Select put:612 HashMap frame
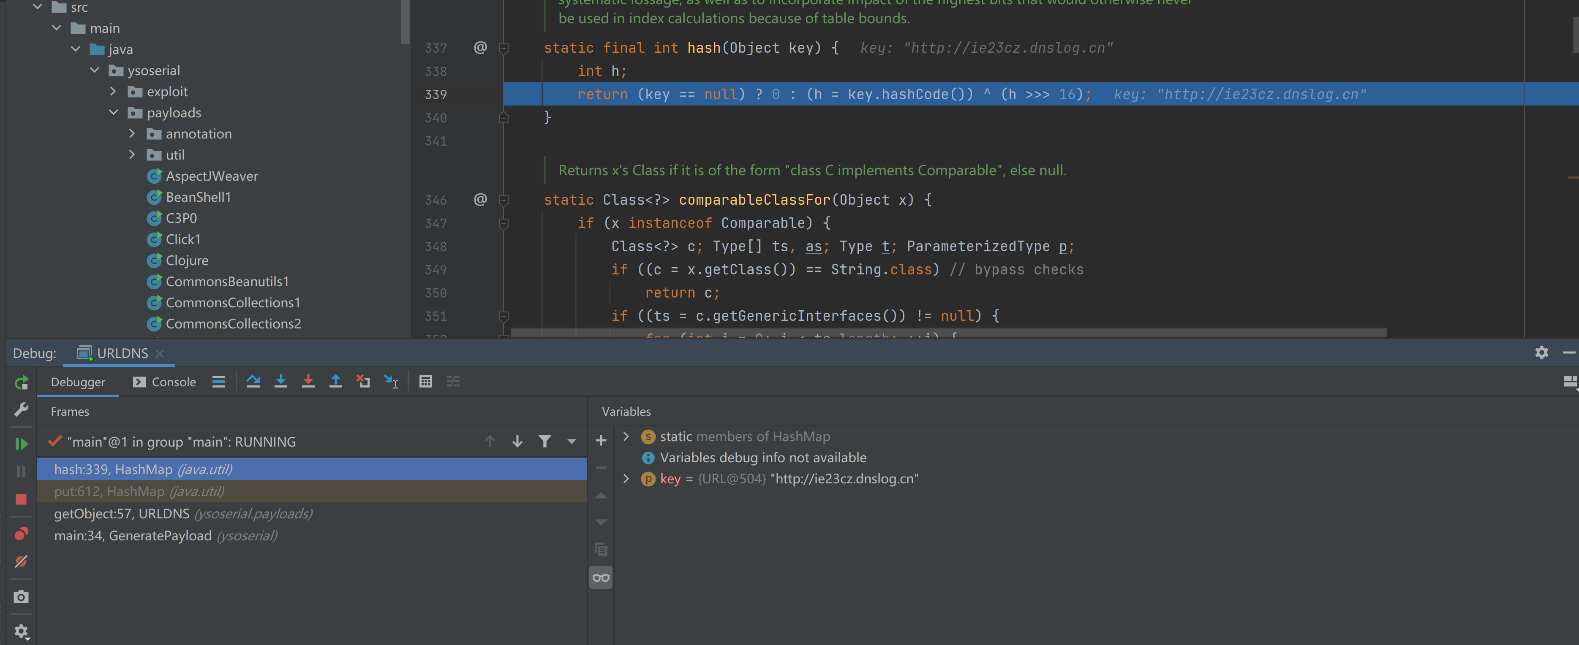The width and height of the screenshot is (1579, 645). (x=311, y=491)
